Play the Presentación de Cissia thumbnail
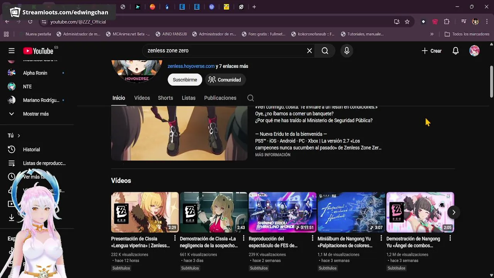Screen dimensions: 494x278 coord(145,212)
